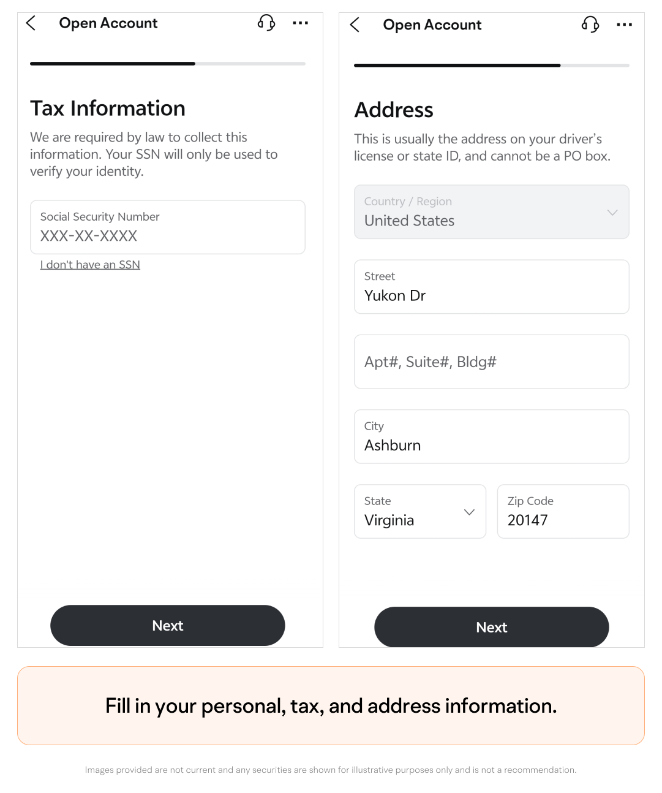This screenshot has width=662, height=793.
Task: Click the State dropdown chevron arrow
Action: pyautogui.click(x=470, y=512)
